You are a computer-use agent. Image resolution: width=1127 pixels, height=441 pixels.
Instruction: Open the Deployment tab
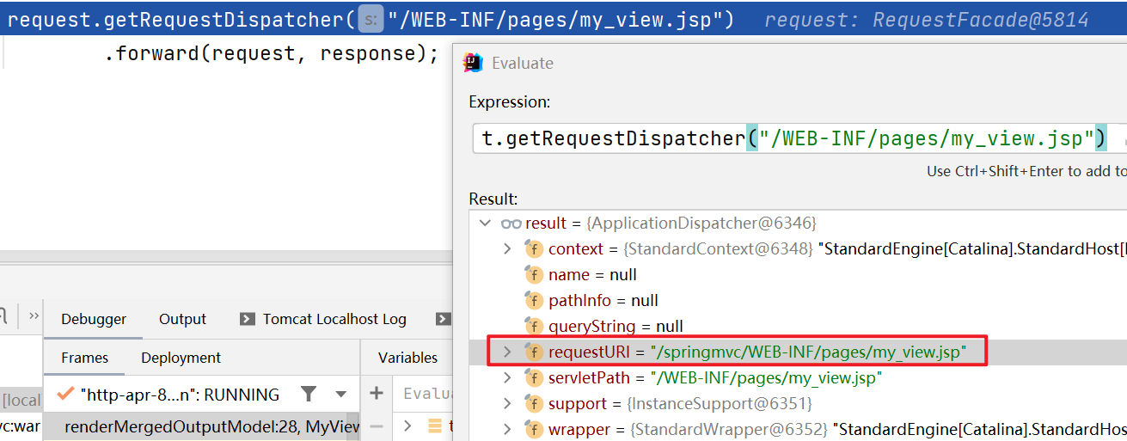181,358
